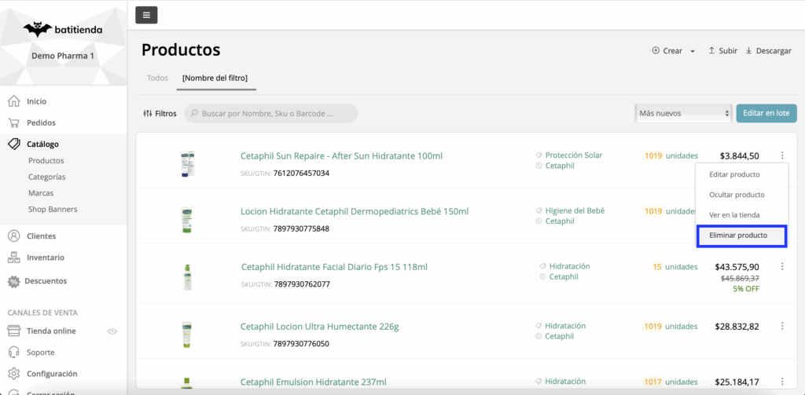Open Soporte via the headset icon
Image resolution: width=805 pixels, height=395 pixels.
click(x=13, y=353)
